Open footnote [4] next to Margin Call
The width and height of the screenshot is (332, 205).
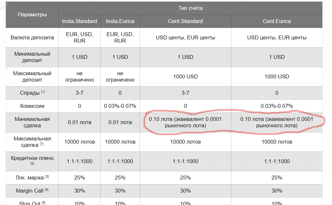pos(47,190)
